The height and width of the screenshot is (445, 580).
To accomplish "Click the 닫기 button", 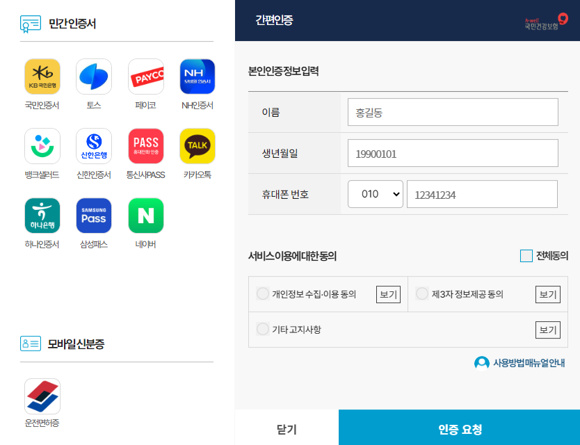I will [287, 428].
